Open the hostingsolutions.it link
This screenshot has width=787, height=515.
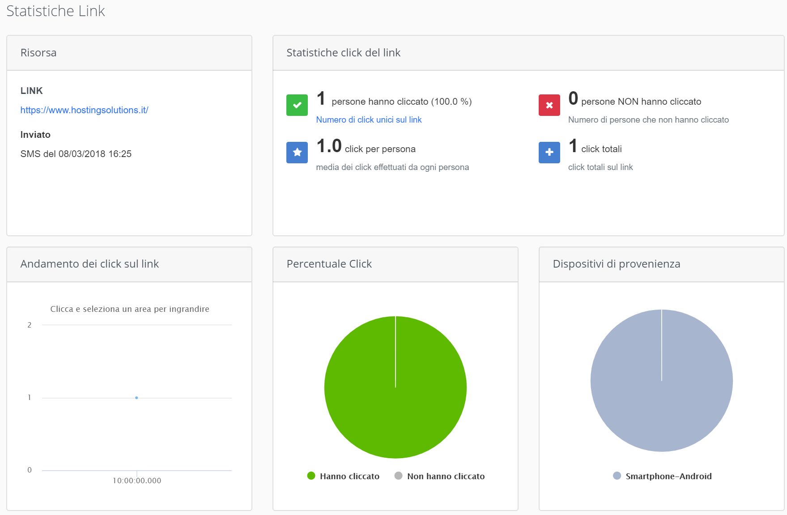pyautogui.click(x=84, y=110)
